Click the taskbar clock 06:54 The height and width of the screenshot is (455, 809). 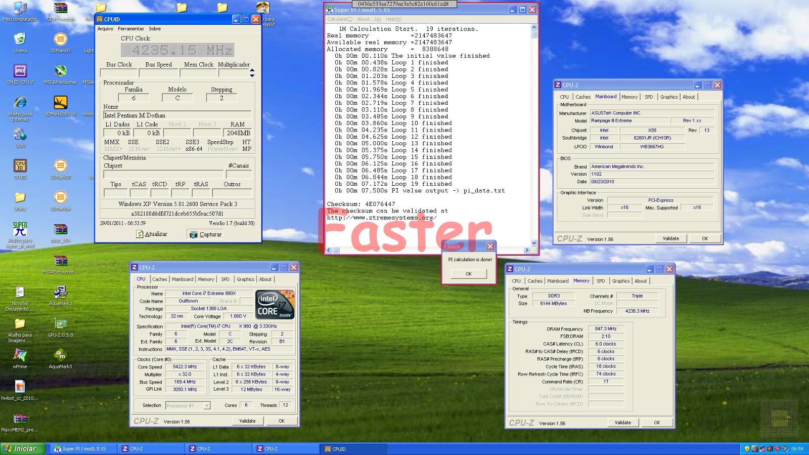pyautogui.click(x=797, y=449)
